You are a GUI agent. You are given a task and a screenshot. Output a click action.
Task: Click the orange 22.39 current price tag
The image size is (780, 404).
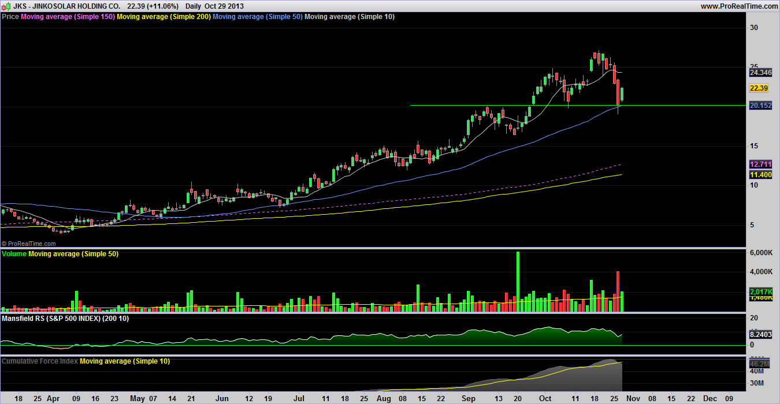tap(758, 88)
